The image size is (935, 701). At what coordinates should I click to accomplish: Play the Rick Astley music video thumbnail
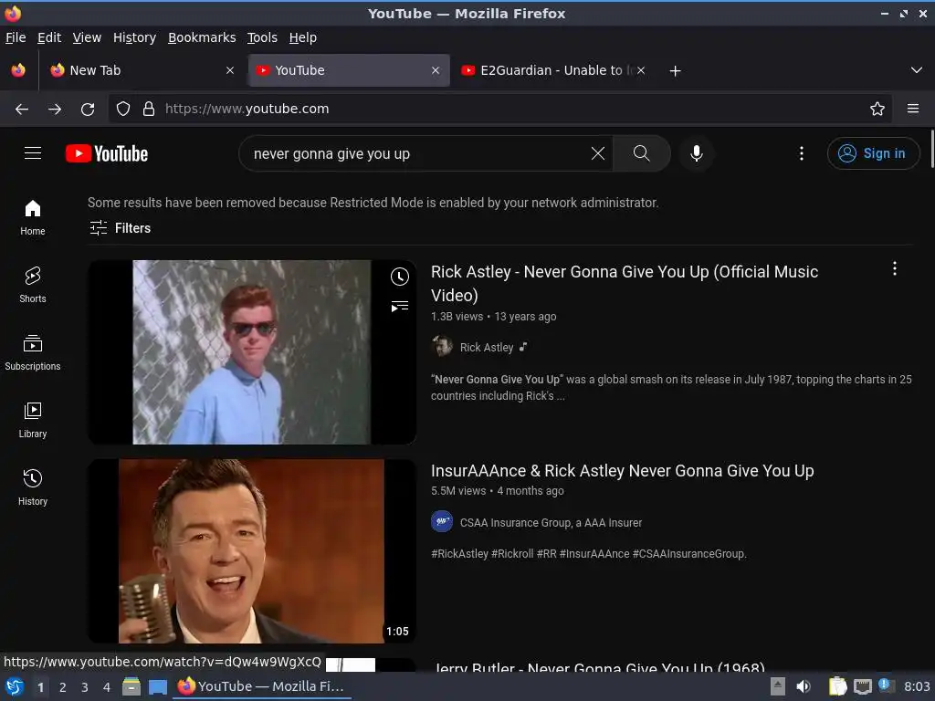[252, 351]
